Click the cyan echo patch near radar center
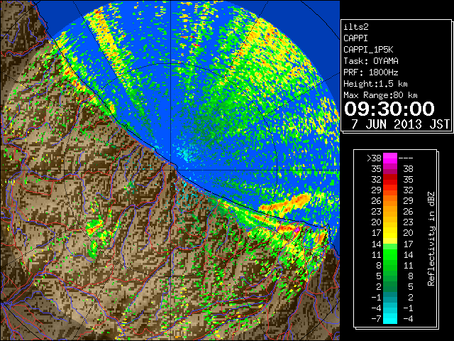Viewport: 454px width, 341px height. click(186, 155)
